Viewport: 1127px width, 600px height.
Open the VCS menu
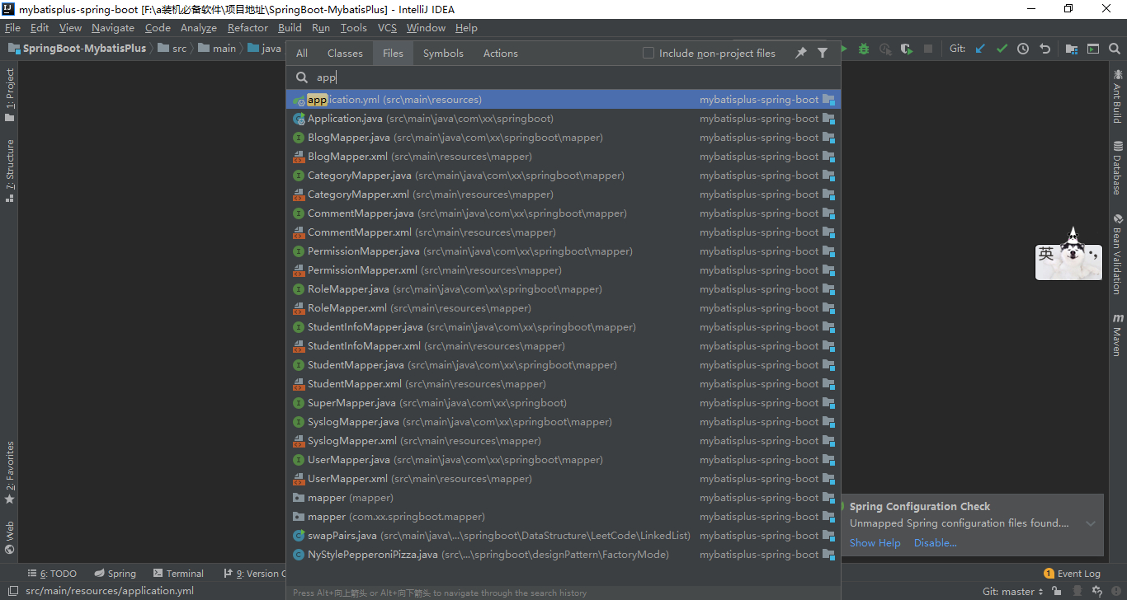pyautogui.click(x=387, y=27)
